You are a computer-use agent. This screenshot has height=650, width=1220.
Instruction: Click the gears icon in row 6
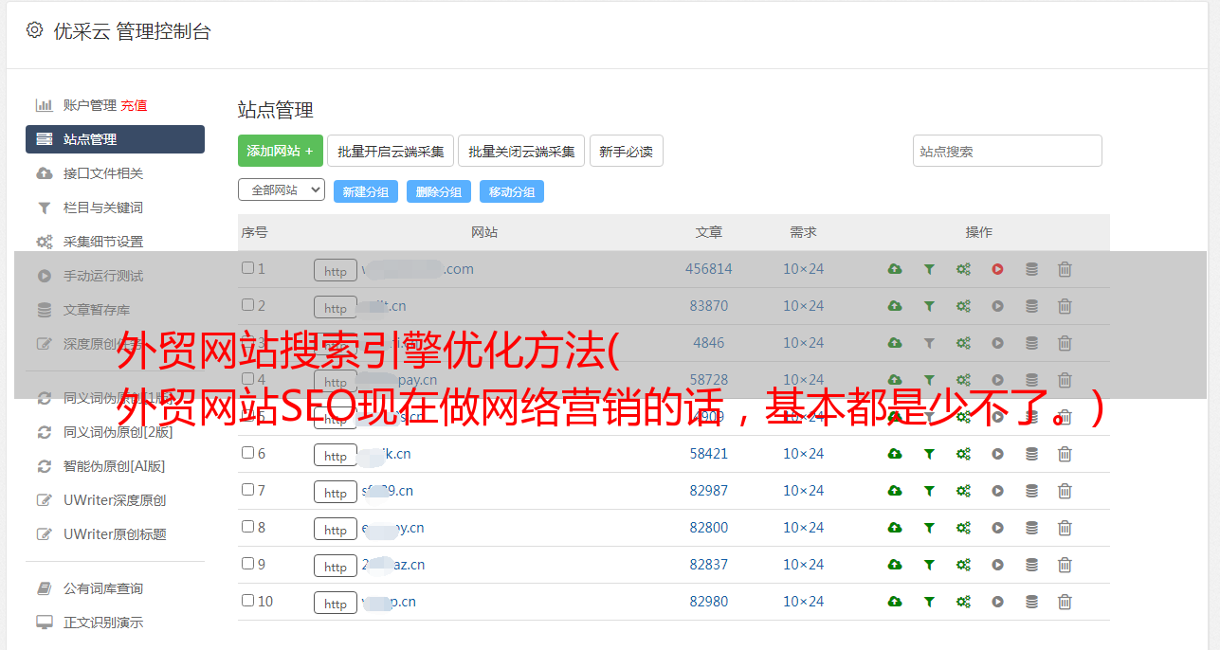pyautogui.click(x=963, y=454)
